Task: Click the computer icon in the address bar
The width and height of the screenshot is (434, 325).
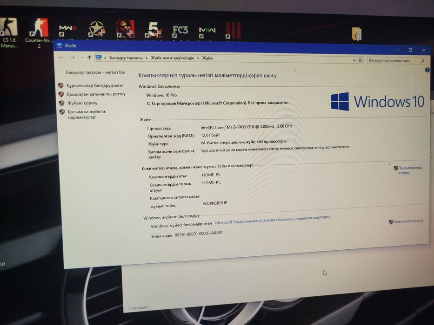Action: click(99, 58)
